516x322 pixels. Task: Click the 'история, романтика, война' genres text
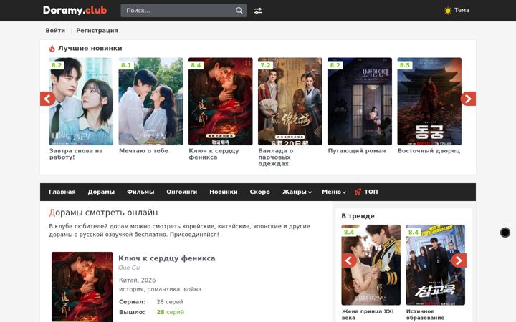161,290
